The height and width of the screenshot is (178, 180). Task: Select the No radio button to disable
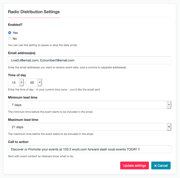click(10, 39)
